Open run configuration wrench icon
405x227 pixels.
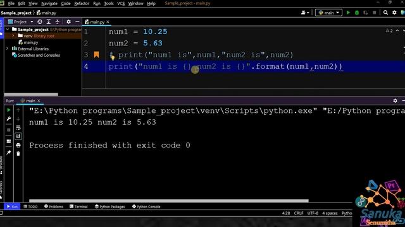[8, 119]
